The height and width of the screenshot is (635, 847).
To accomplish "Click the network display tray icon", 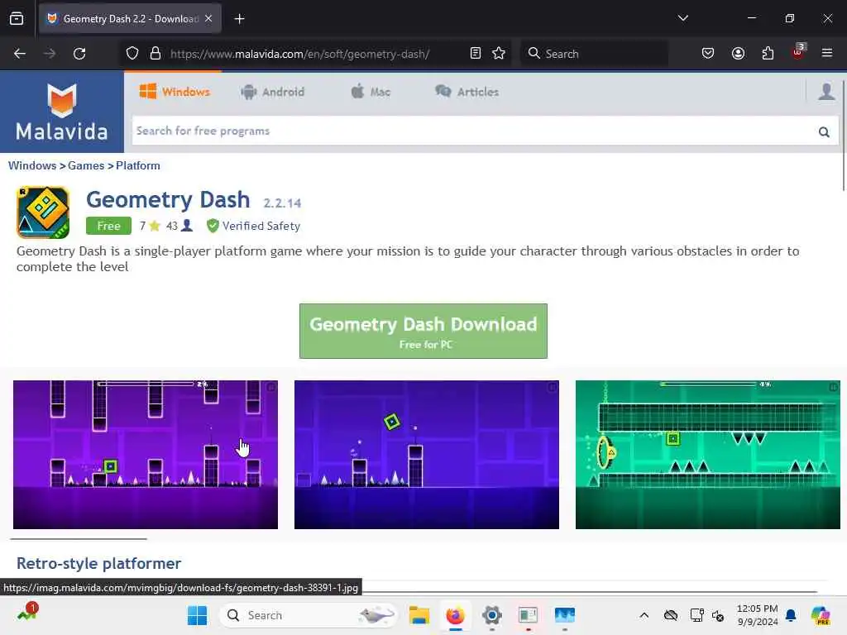I will click(696, 615).
